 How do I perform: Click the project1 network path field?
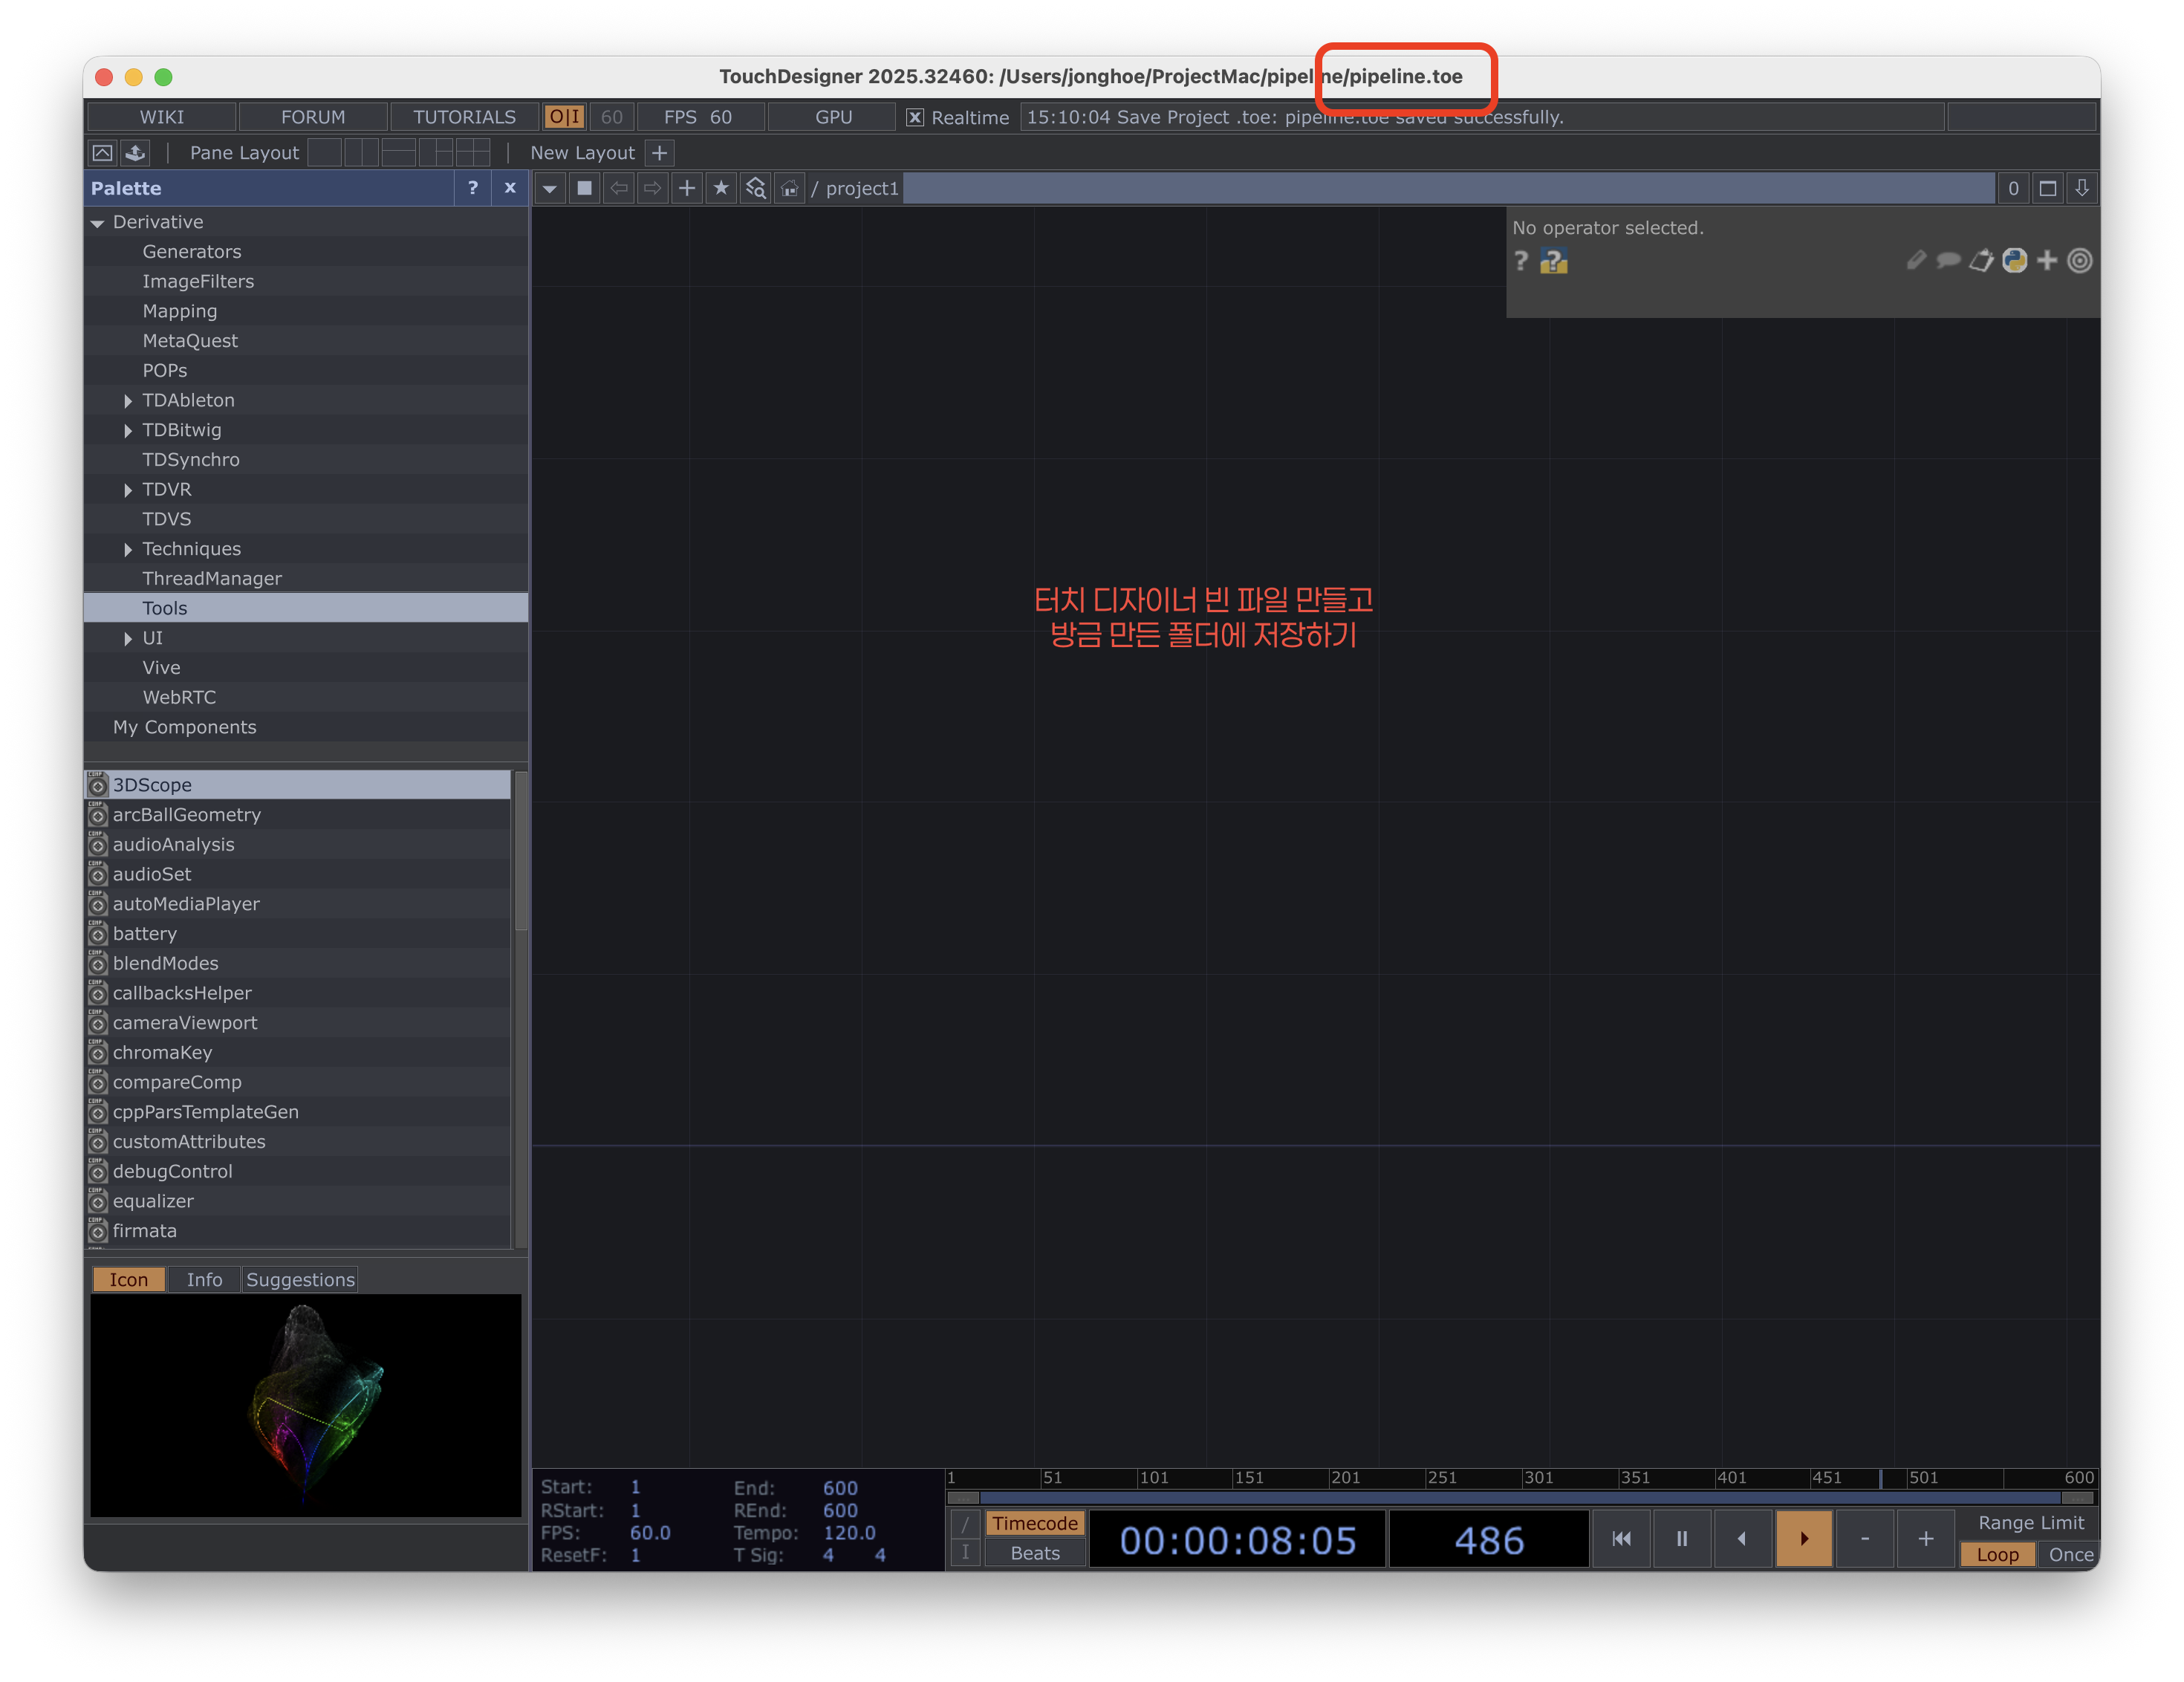(1449, 188)
